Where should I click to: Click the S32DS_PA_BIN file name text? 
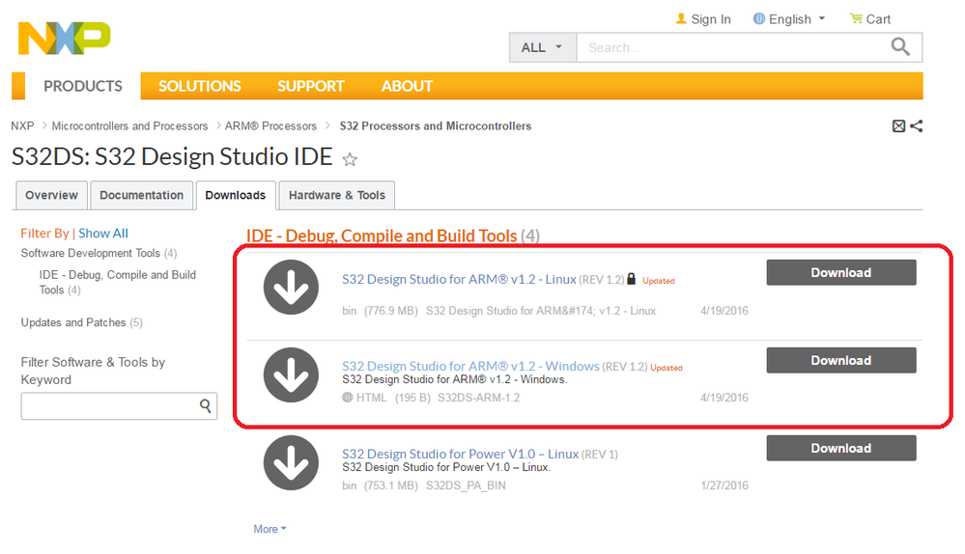[x=466, y=485]
